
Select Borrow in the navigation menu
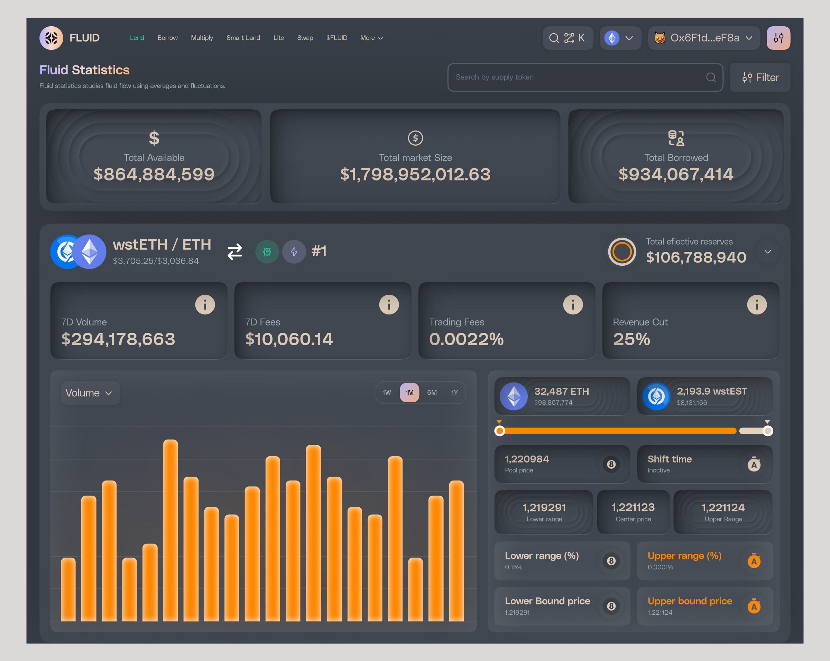click(x=167, y=38)
